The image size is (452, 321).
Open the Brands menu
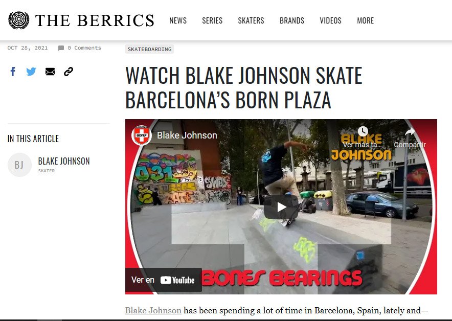point(292,20)
